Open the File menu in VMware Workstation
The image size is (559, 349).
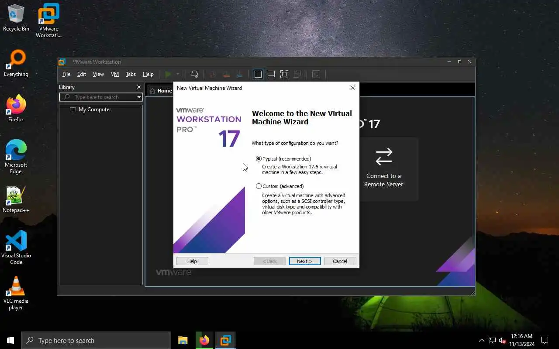(66, 74)
